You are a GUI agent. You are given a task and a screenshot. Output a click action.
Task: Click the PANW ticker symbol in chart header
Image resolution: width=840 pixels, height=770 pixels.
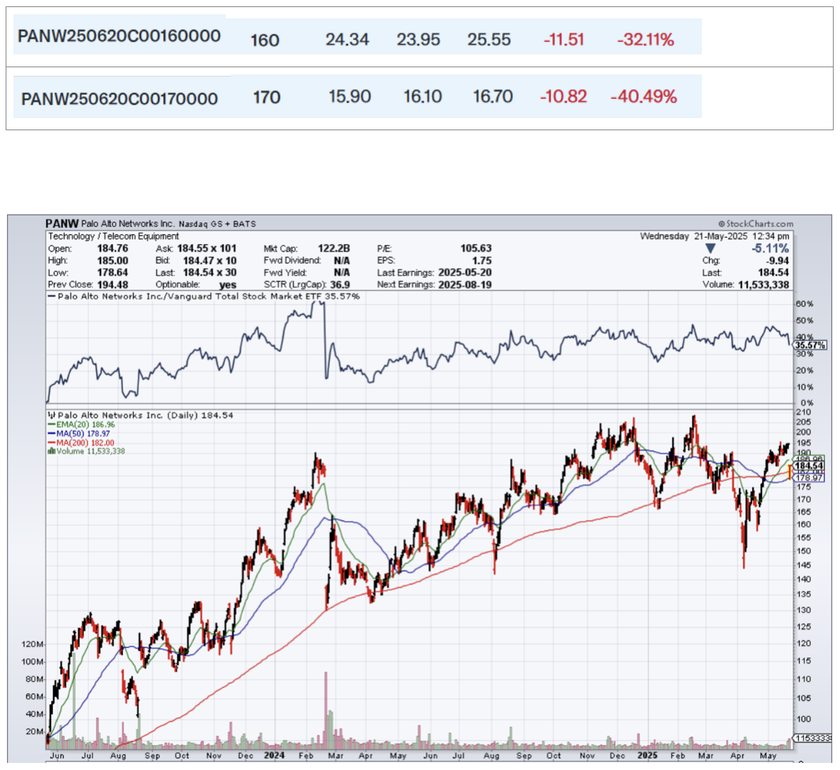[62, 224]
